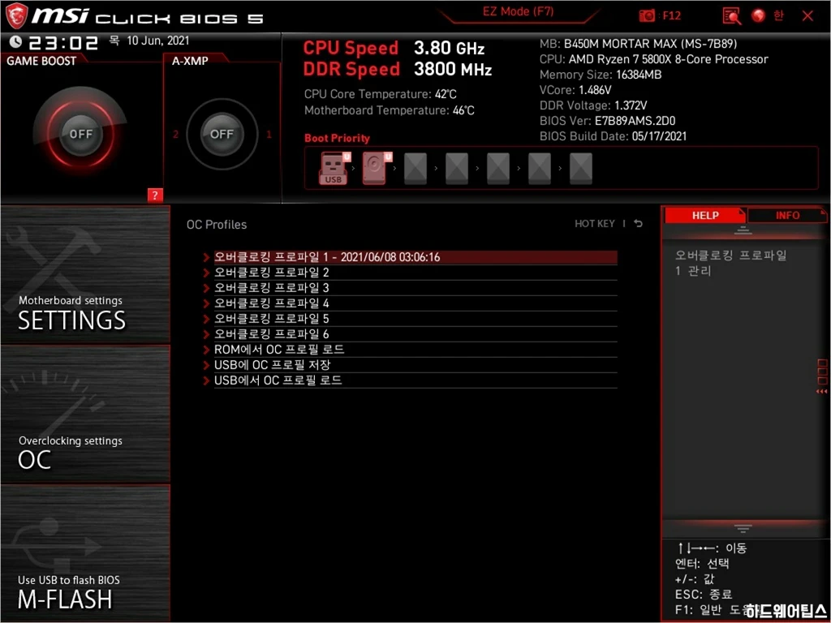Switch to EZ Mode (F7)
Image resolution: width=831 pixels, height=623 pixels.
point(518,11)
